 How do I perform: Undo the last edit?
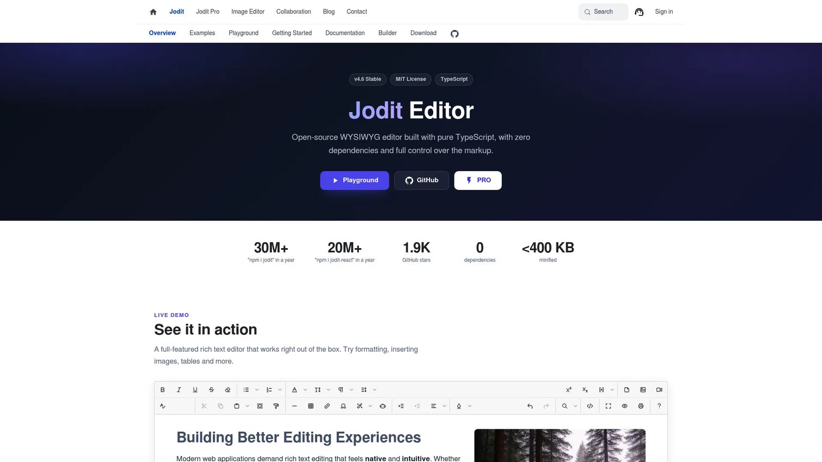(530, 406)
